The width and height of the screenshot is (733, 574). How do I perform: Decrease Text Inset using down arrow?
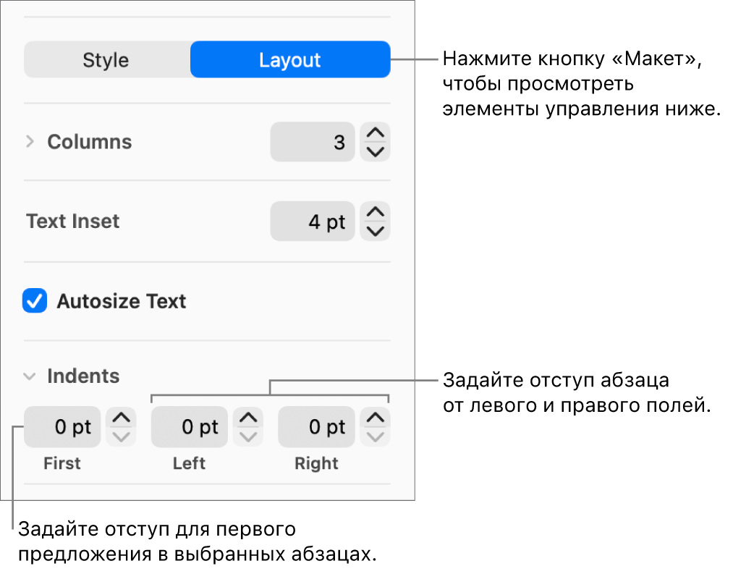375,231
